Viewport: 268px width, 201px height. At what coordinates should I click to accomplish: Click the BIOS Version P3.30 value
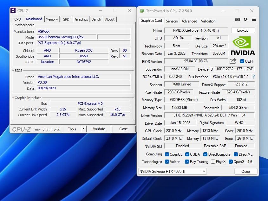(83, 82)
